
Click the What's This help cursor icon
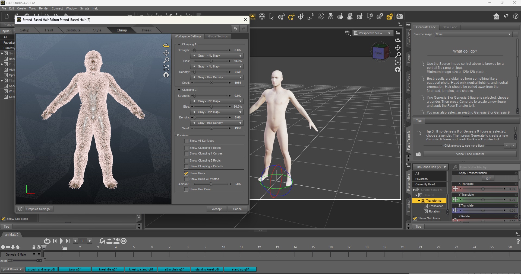[506, 17]
